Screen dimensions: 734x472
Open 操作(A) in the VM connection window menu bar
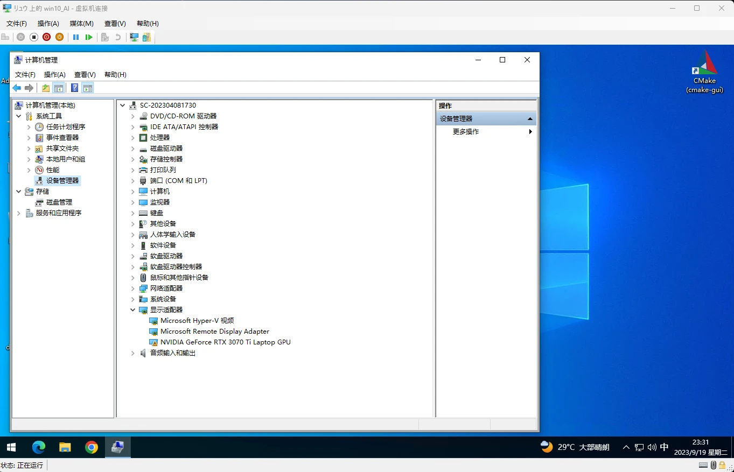[x=48, y=24]
